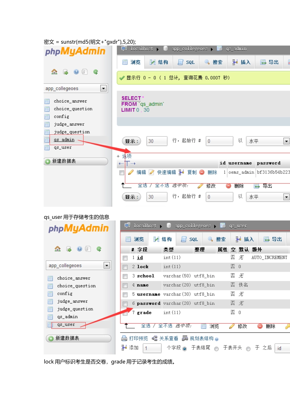Tick the checkbox for field lock
Image resolution: width=290 pixels, height=411 pixels.
(125, 267)
